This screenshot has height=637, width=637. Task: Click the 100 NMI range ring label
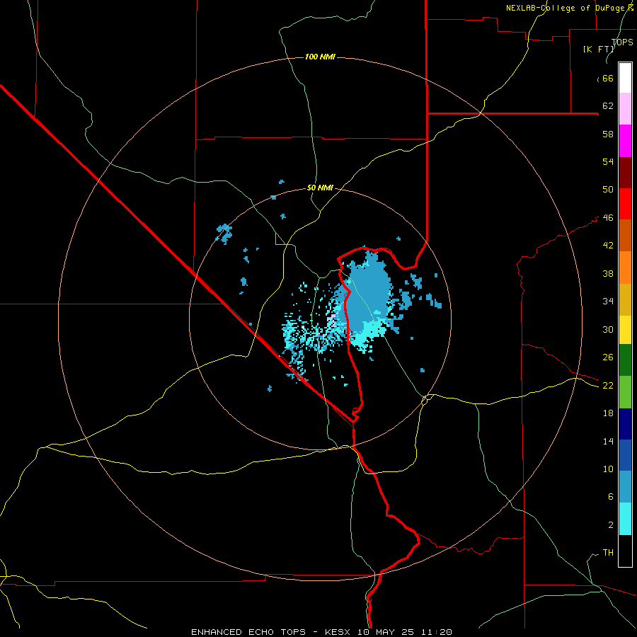tap(320, 57)
